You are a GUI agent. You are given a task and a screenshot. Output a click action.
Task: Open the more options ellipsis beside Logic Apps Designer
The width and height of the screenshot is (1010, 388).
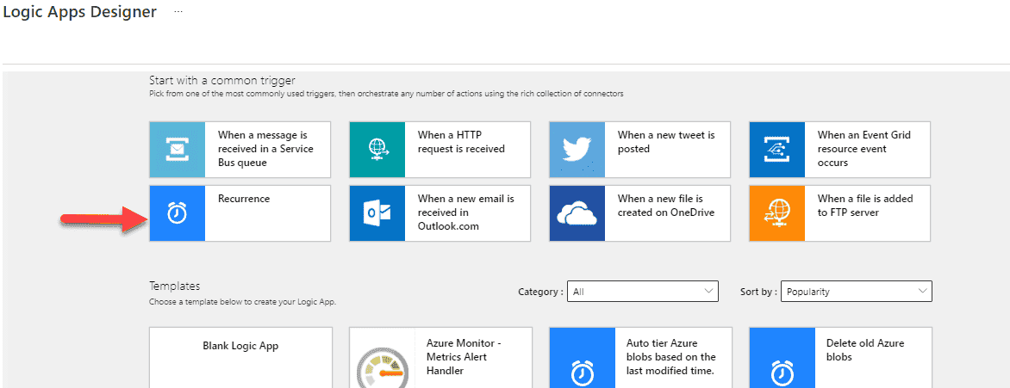[x=178, y=12]
